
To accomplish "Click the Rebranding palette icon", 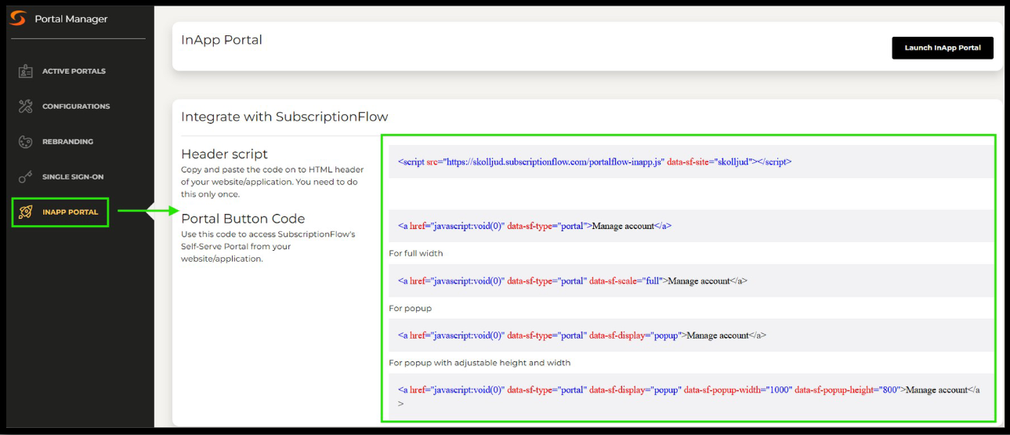I will point(25,142).
